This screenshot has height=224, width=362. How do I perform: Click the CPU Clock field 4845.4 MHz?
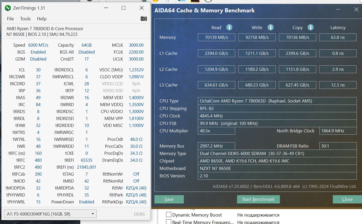(277, 116)
